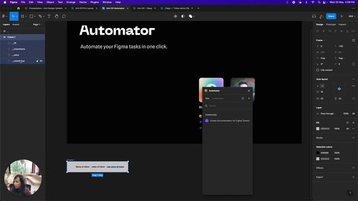Open the Vector menu
The height and width of the screenshot is (201, 358).
pos(83,2)
